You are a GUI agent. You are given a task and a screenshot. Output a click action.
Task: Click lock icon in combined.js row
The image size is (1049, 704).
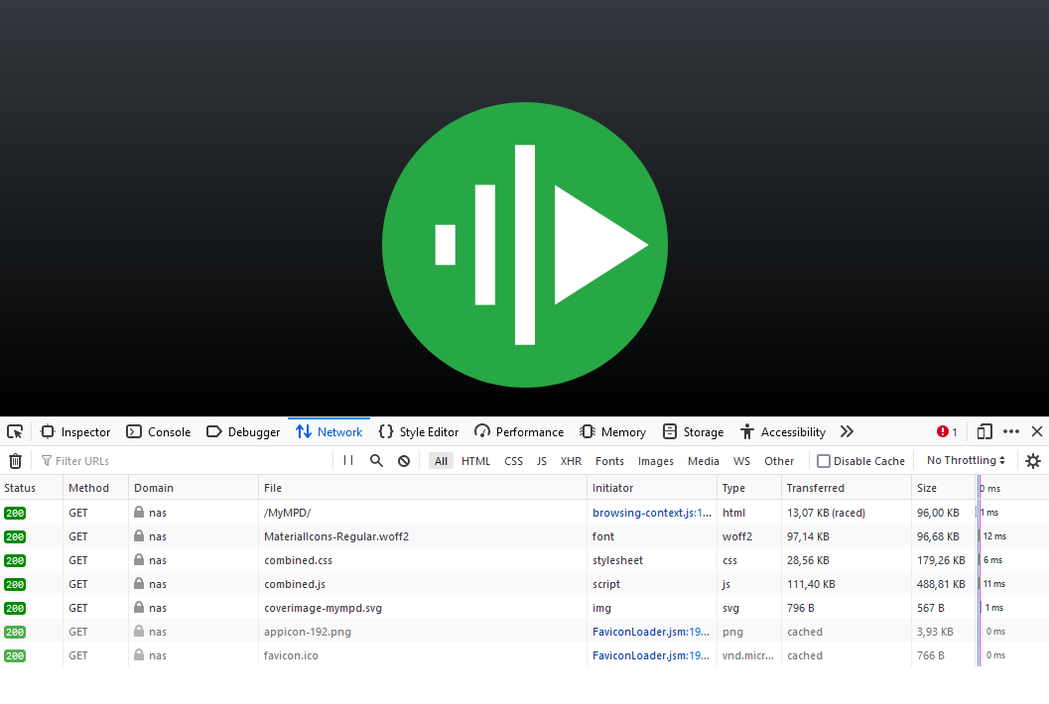139,584
